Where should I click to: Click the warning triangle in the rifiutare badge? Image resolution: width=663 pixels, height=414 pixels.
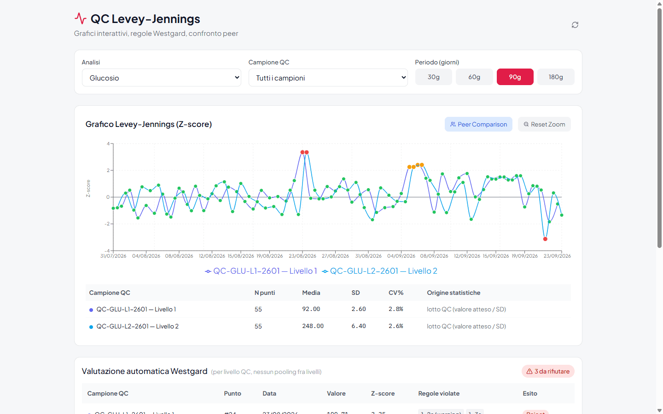pos(529,371)
